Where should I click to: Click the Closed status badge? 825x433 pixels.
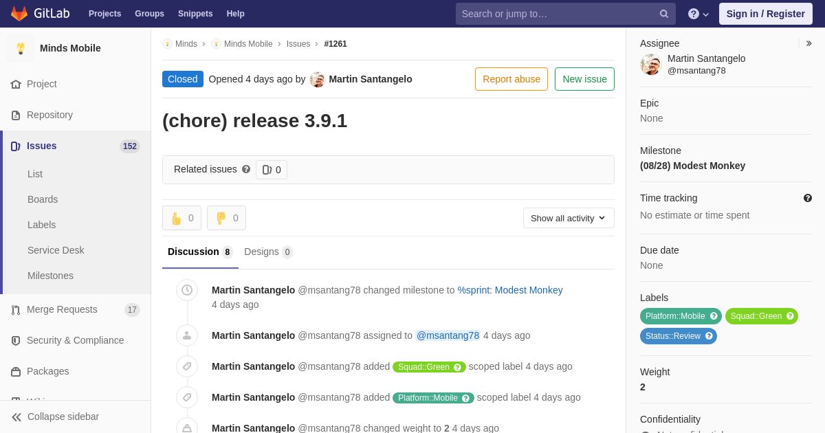183,79
